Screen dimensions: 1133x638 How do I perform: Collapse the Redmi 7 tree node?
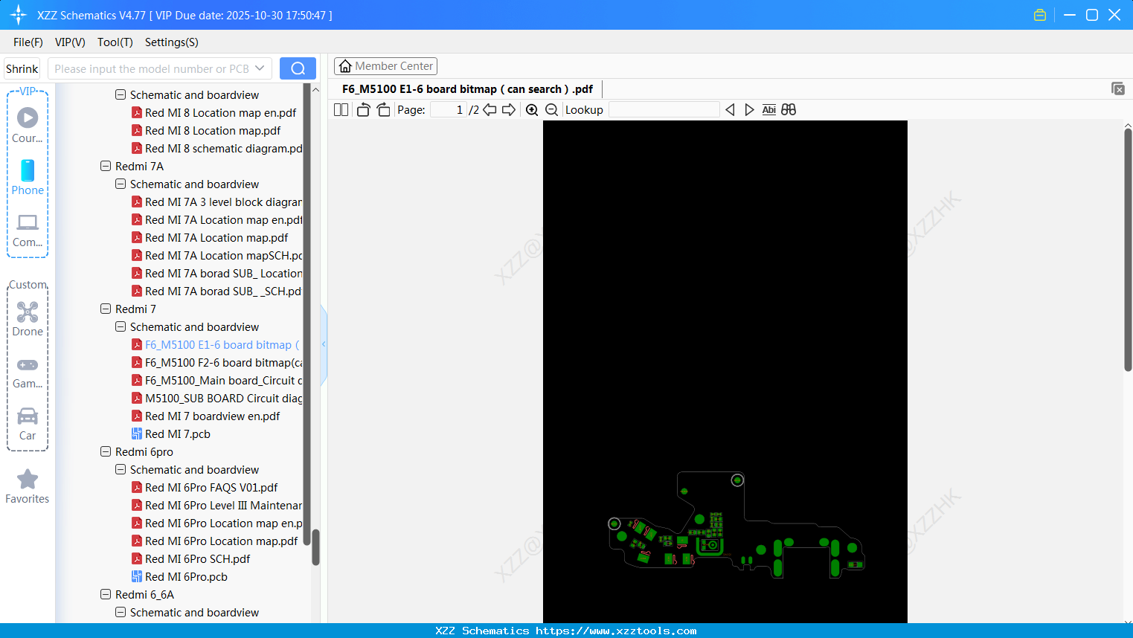point(106,309)
